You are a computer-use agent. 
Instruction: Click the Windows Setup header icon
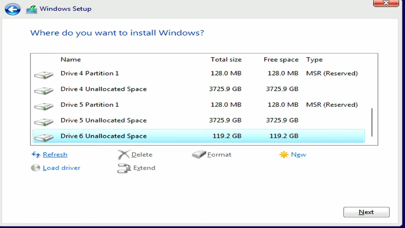[31, 9]
